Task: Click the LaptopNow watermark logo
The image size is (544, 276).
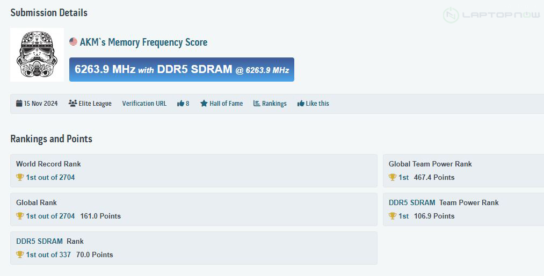Action: coord(491,15)
